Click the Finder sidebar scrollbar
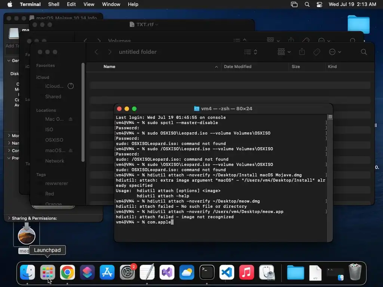The image size is (383, 287). [x=83, y=112]
